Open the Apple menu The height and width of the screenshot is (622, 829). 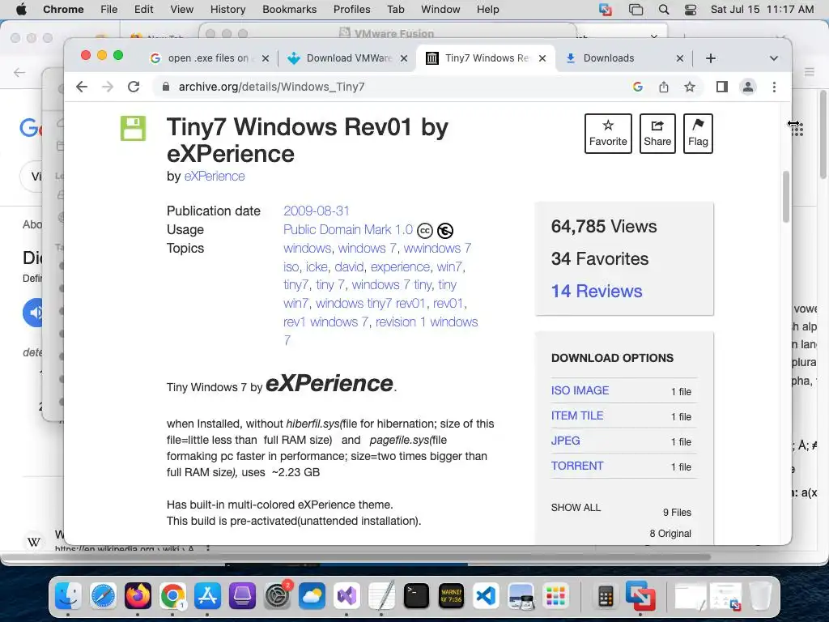click(21, 10)
